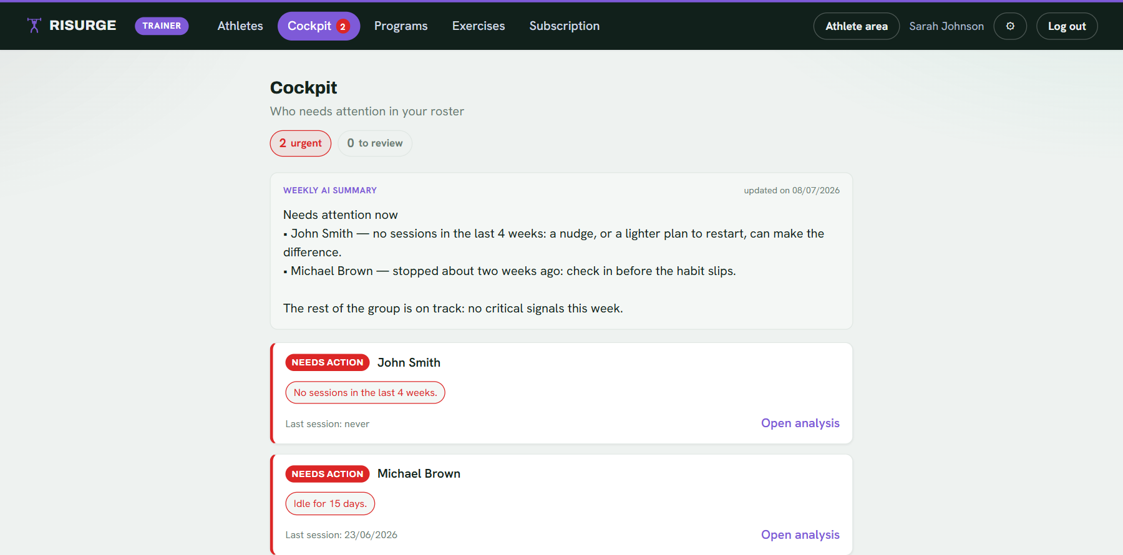
Task: Click the WEEKLY AI SUMMARY heading
Action: pos(330,190)
